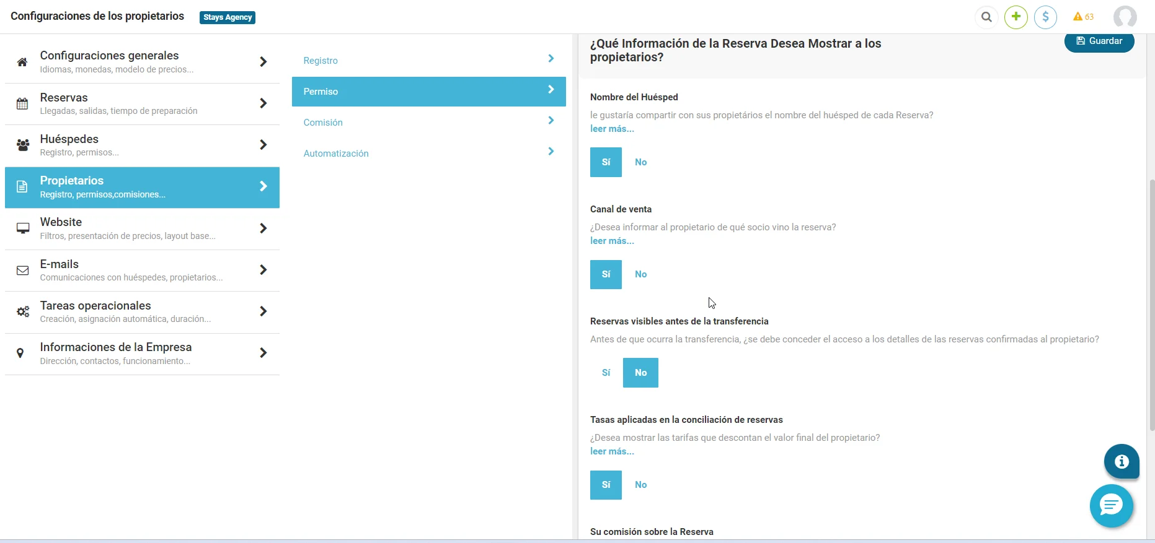
Task: Click the Stays Agency badge
Action: click(228, 17)
